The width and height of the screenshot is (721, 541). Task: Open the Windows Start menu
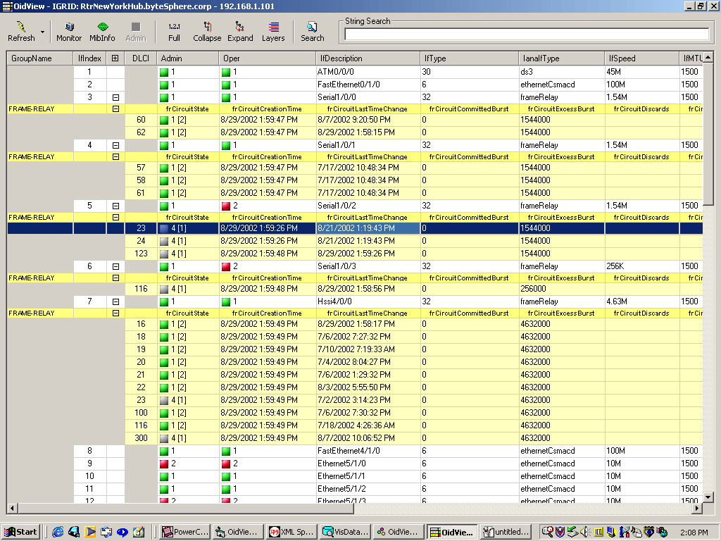[x=20, y=532]
